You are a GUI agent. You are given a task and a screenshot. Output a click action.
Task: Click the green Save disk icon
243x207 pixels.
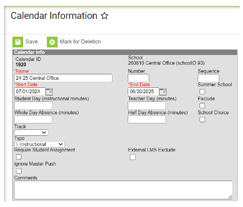pos(18,42)
